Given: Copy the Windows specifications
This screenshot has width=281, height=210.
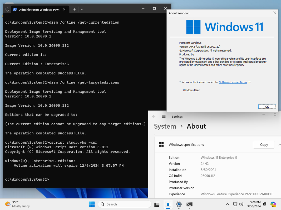Looking at the screenshot, I should 264,145.
